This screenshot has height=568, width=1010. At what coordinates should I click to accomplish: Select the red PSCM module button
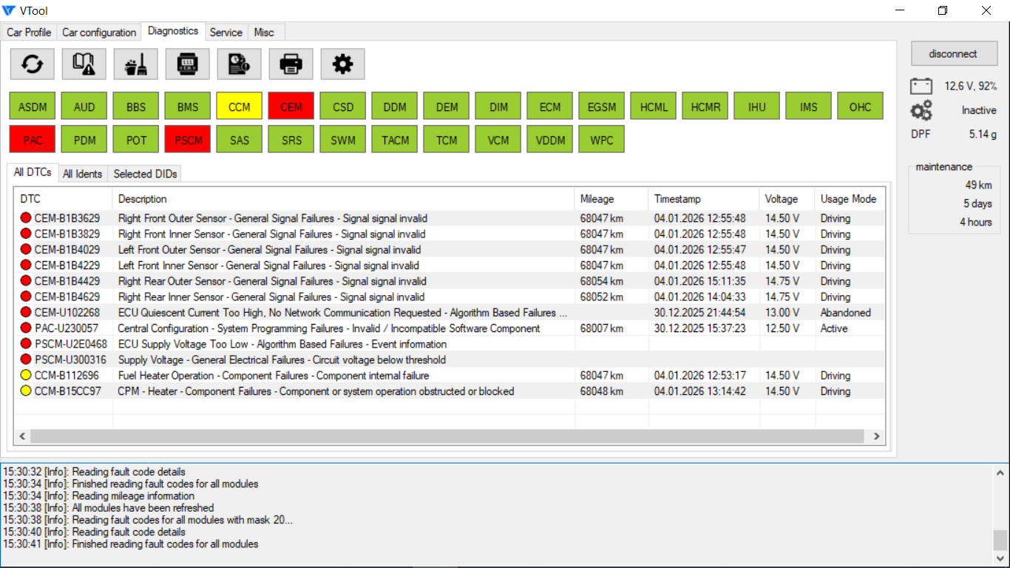[x=188, y=141]
